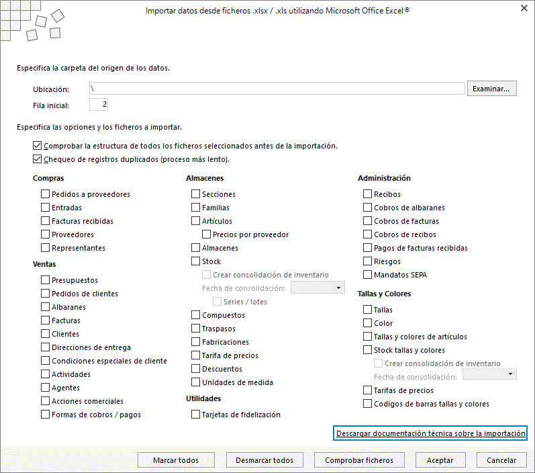The width and height of the screenshot is (535, 473).
Task: Tick Cobros de albaranes
Action: tap(367, 208)
